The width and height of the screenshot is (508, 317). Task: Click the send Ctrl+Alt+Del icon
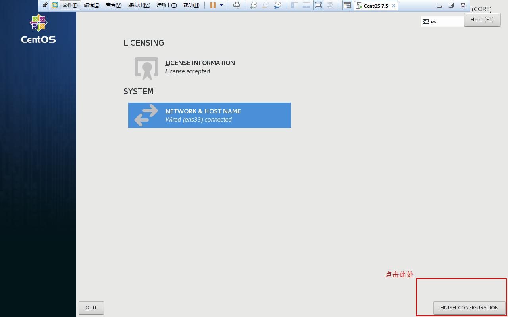click(x=237, y=5)
